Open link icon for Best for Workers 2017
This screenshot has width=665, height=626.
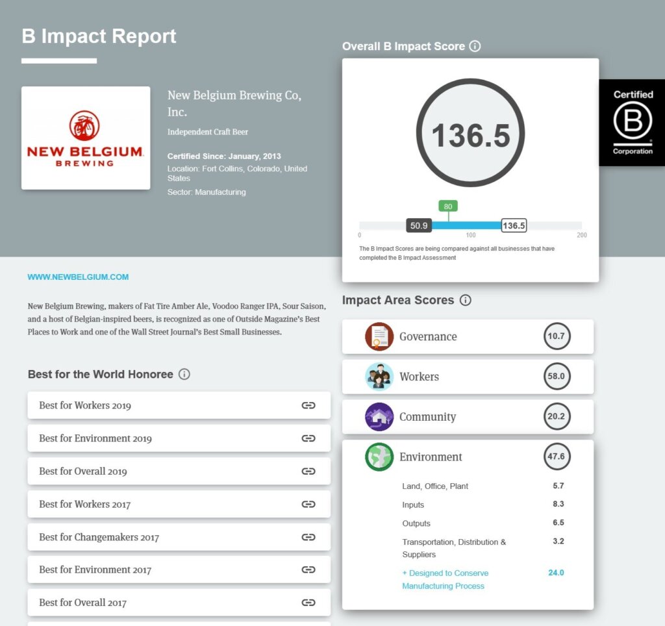(x=308, y=504)
